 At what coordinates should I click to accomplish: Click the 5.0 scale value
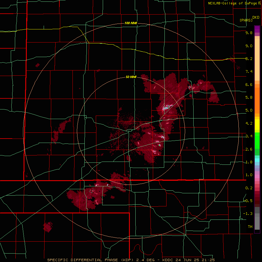click(249, 110)
